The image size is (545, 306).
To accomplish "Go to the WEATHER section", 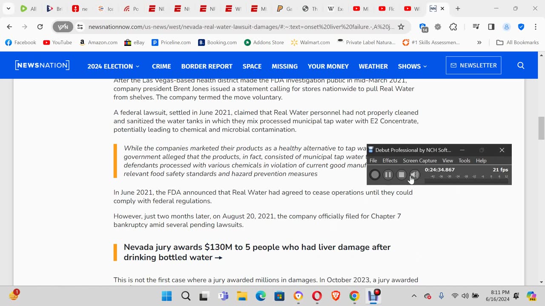I will (373, 66).
